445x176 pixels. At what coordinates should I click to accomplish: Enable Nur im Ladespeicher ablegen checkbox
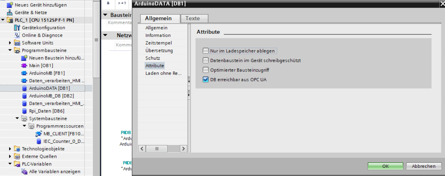(x=205, y=51)
